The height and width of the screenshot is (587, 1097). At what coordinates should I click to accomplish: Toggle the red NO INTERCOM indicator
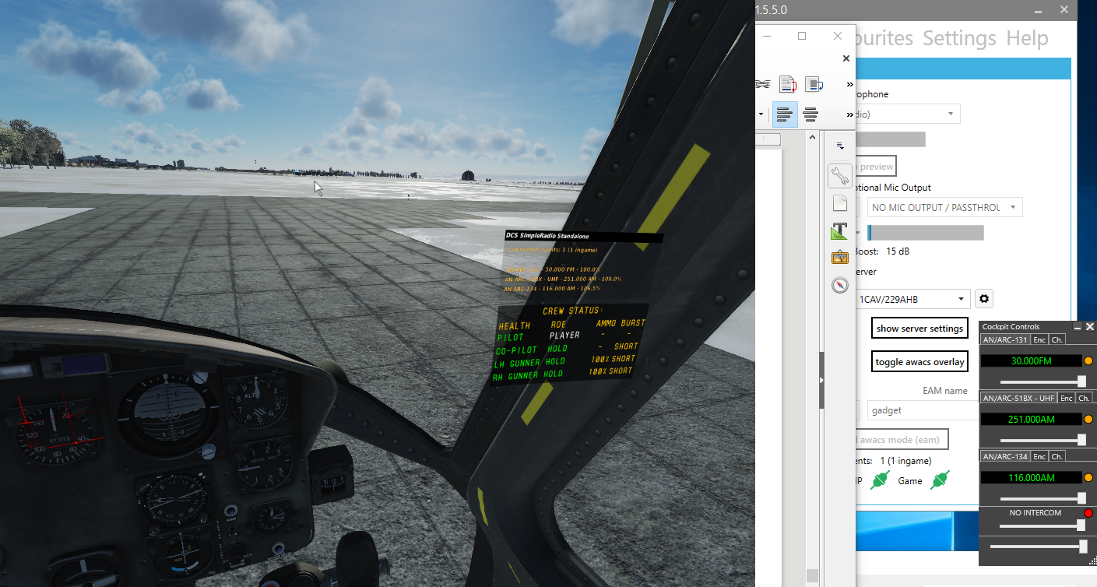pos(1088,513)
